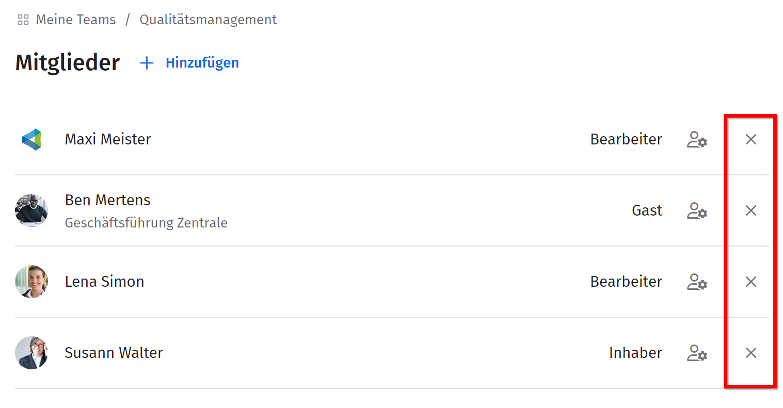Remove Ben Mertens from the team
The image size is (783, 408).
[x=751, y=210]
